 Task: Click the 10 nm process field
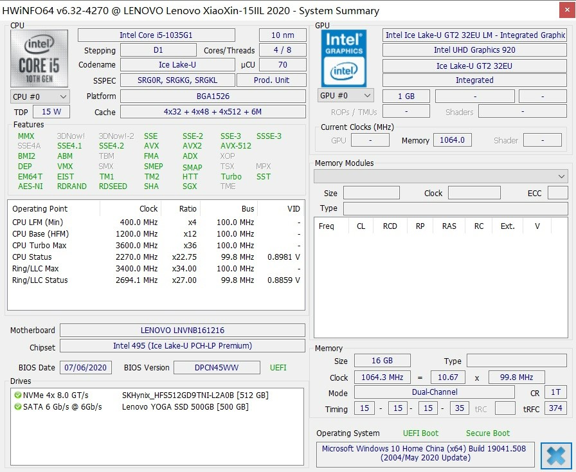(282, 35)
